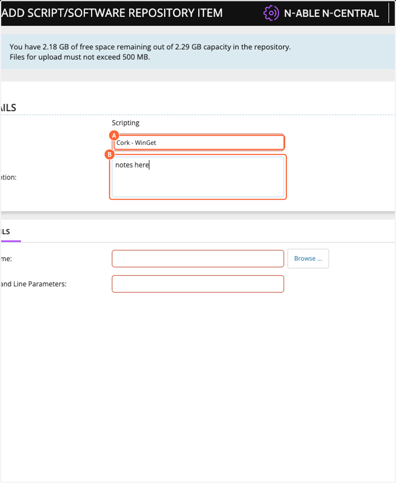Image resolution: width=396 pixels, height=483 pixels.
Task: Click the Command Line Parameters input field
Action: coord(198,284)
